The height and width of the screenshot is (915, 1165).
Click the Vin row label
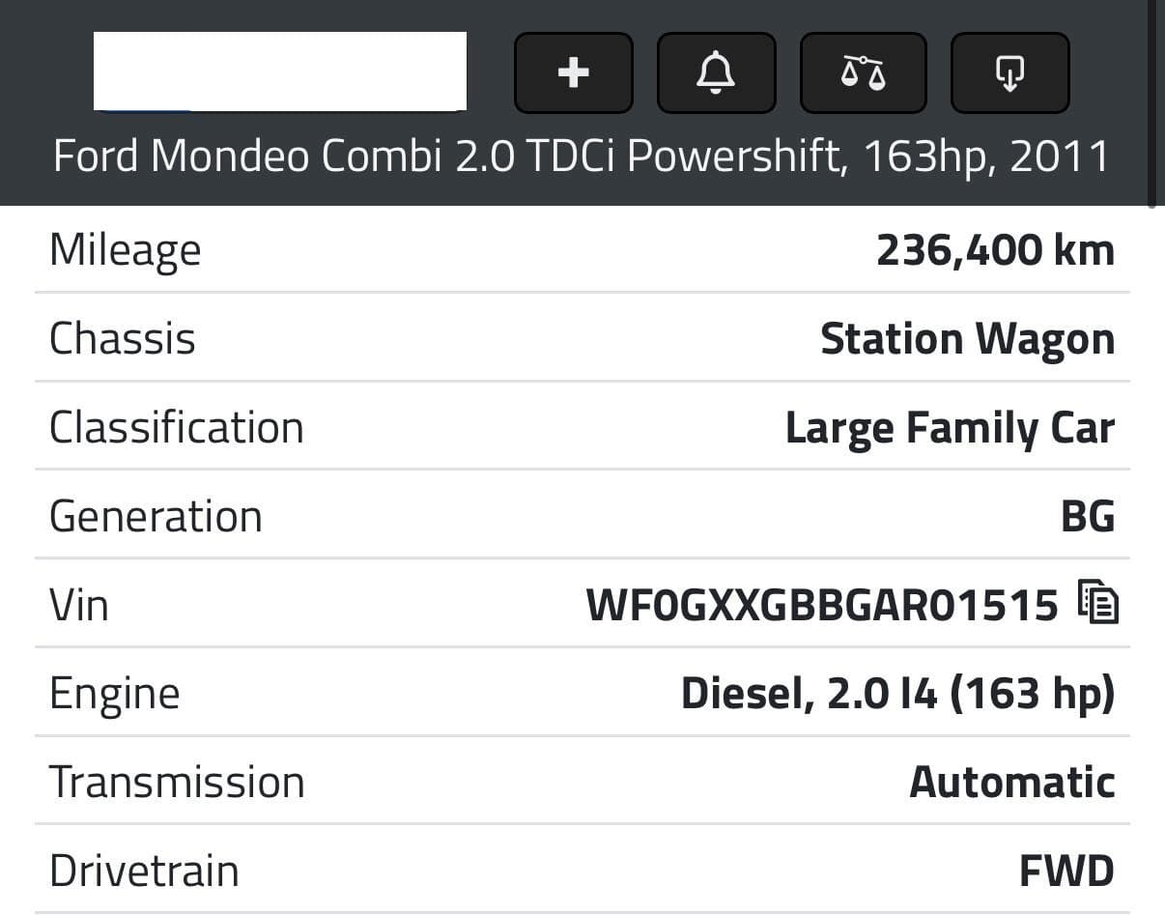click(x=79, y=606)
